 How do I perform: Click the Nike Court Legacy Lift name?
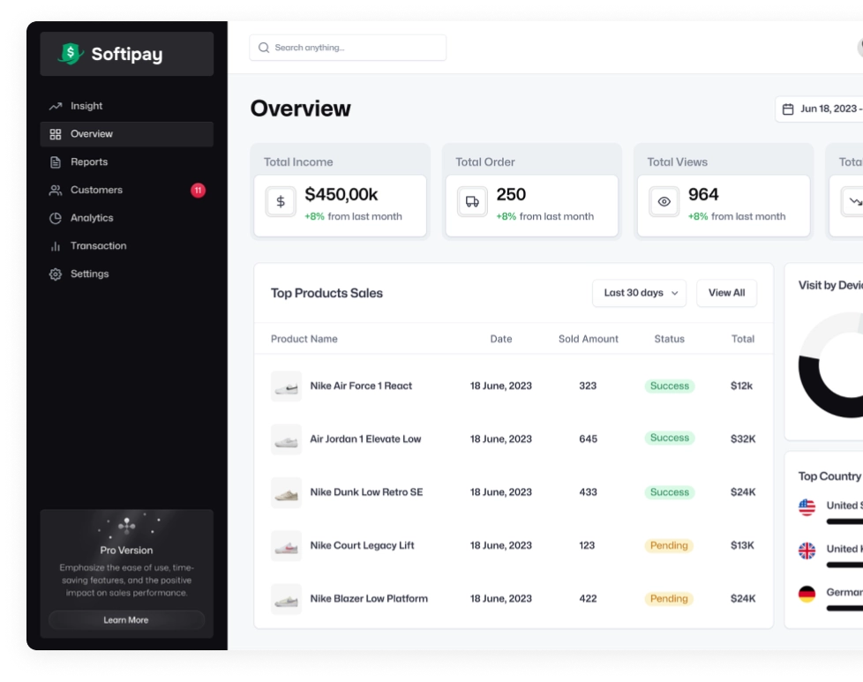[x=362, y=545]
